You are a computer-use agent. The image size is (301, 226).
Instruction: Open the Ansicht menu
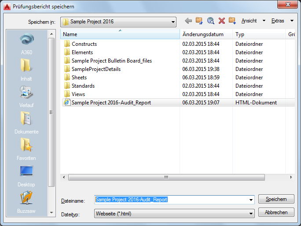(x=249, y=21)
